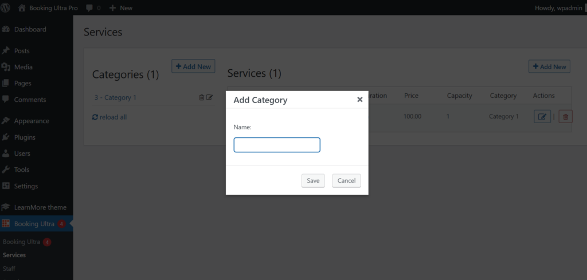
Task: Close the Add Category dialog
Action: (x=360, y=100)
